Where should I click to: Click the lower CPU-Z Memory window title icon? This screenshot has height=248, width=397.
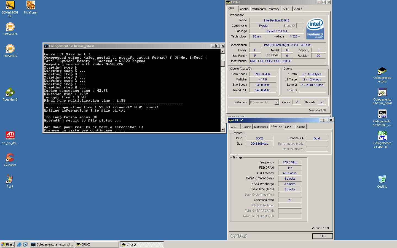[231, 120]
